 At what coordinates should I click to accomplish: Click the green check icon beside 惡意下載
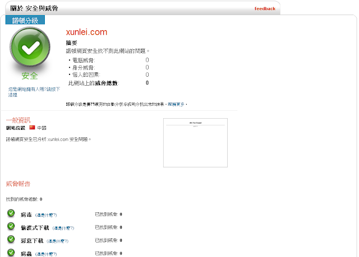tap(11, 239)
